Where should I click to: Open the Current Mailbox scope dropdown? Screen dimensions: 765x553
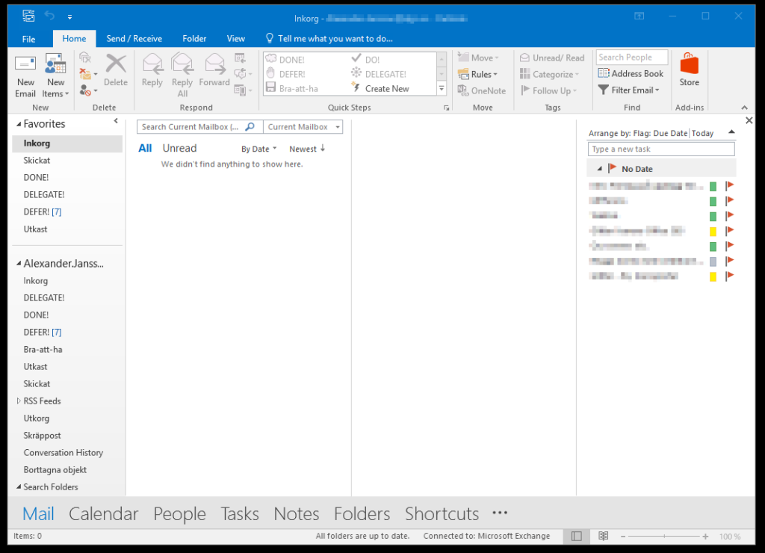tap(303, 127)
